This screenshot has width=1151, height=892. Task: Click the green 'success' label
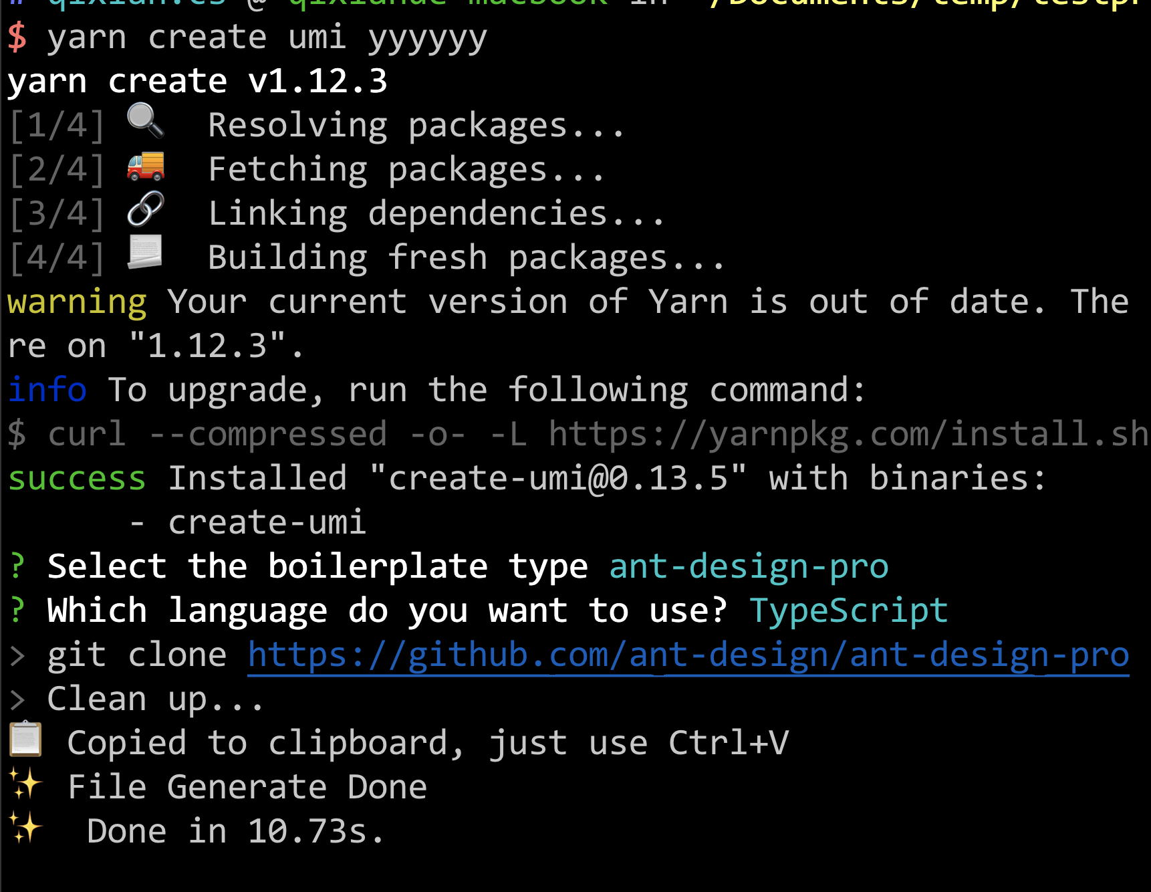[77, 479]
